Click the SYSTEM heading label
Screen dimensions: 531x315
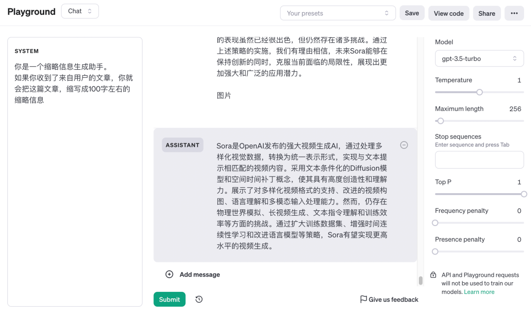click(x=27, y=51)
